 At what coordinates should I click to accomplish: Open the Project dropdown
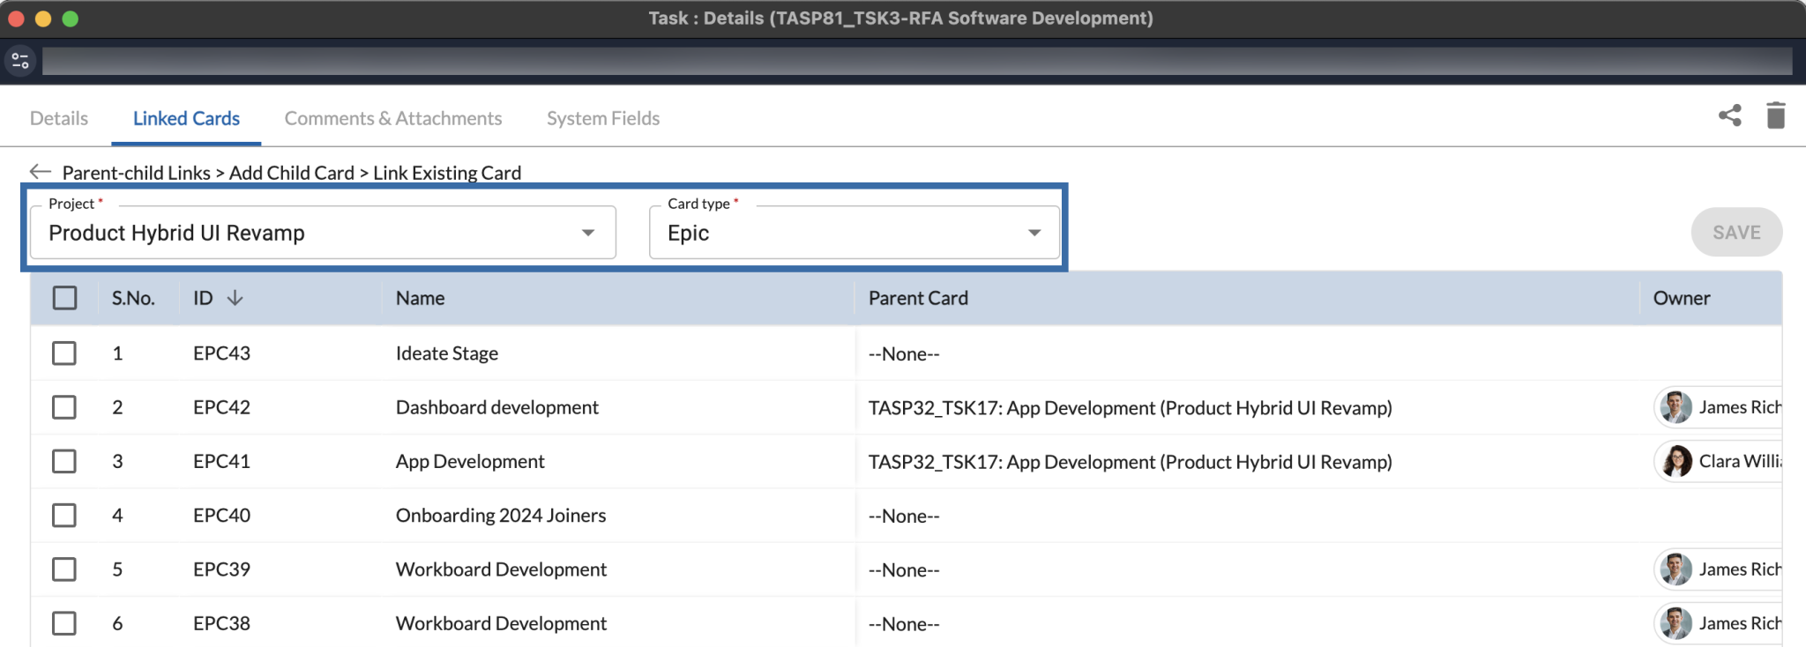[323, 233]
